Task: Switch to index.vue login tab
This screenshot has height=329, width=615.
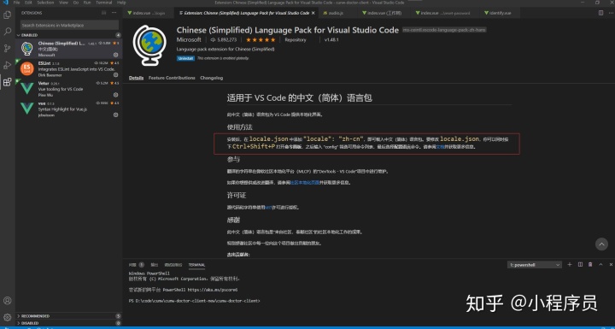Action: tap(149, 13)
